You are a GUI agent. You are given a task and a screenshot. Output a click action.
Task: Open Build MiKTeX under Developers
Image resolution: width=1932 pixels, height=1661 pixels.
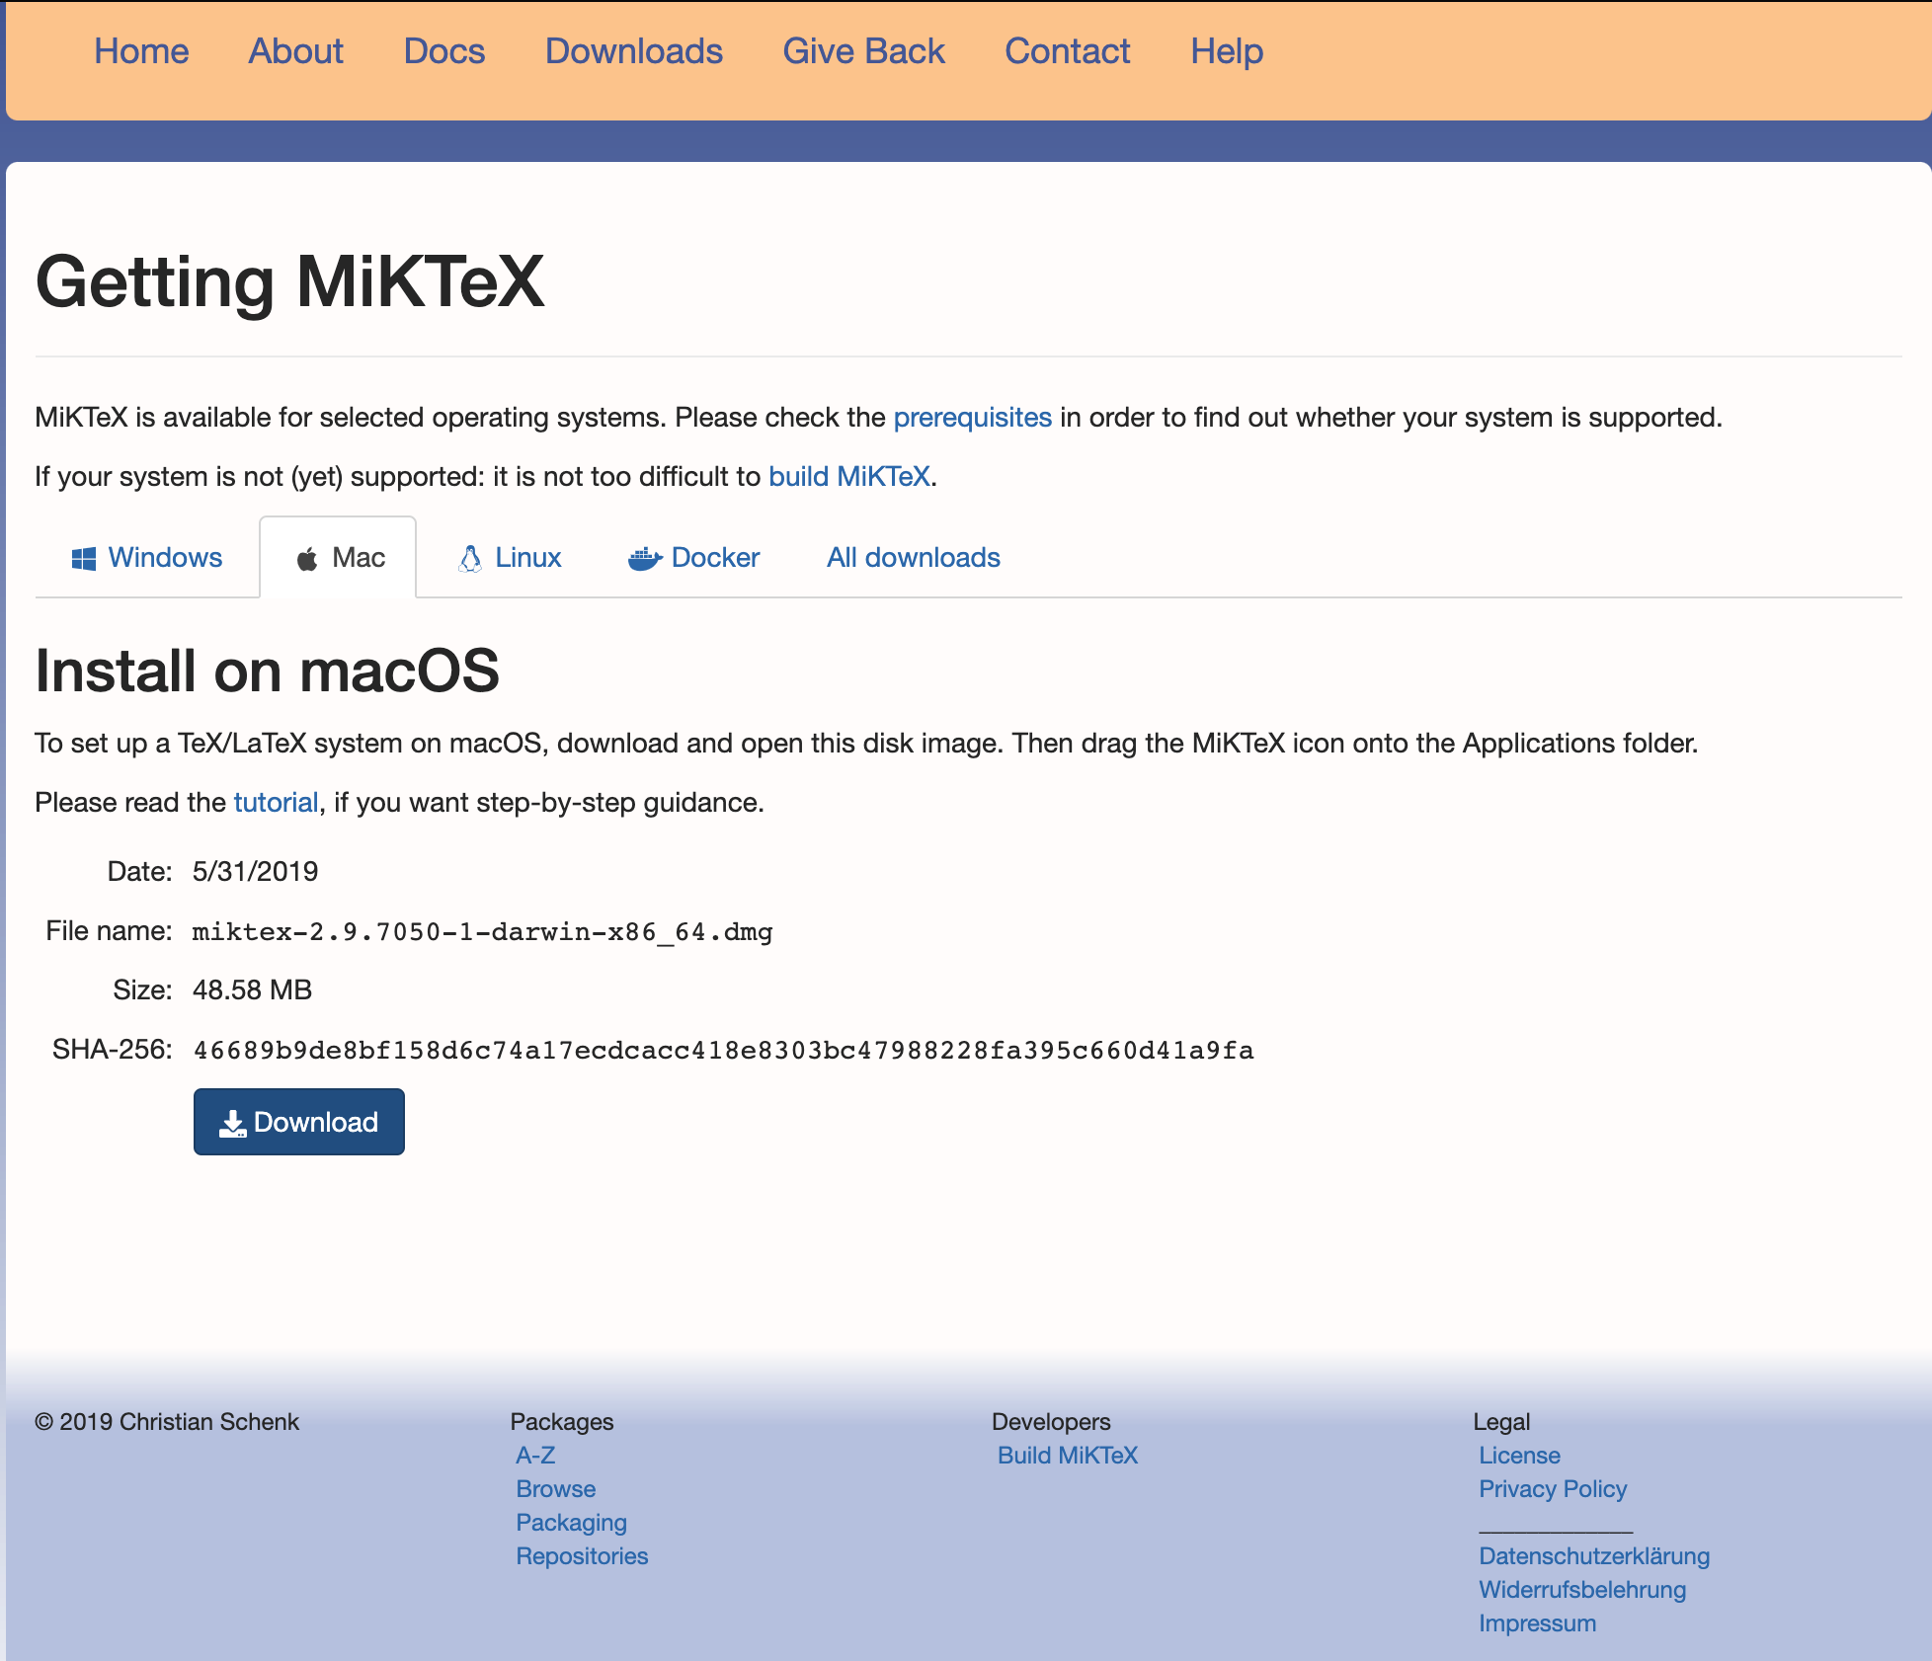coord(1067,1456)
